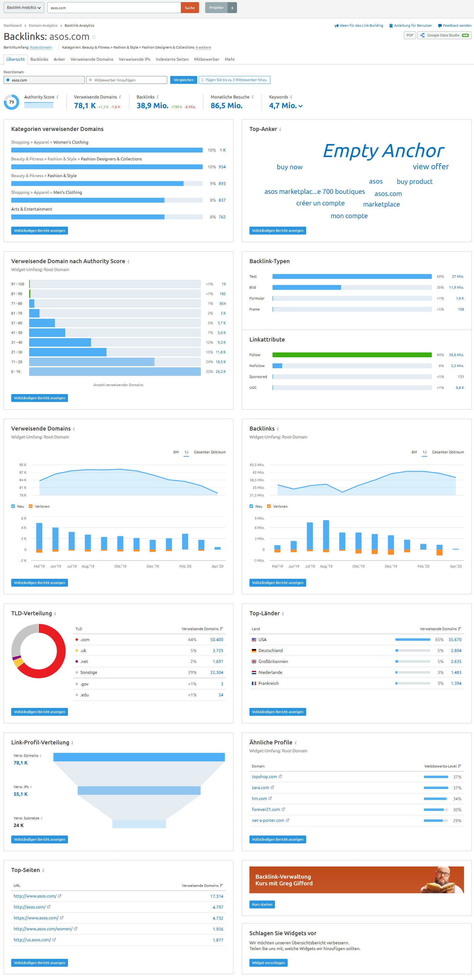474x978 pixels.
Task: Click the Mitbewerber hinzufügen input field
Action: pyautogui.click(x=127, y=80)
